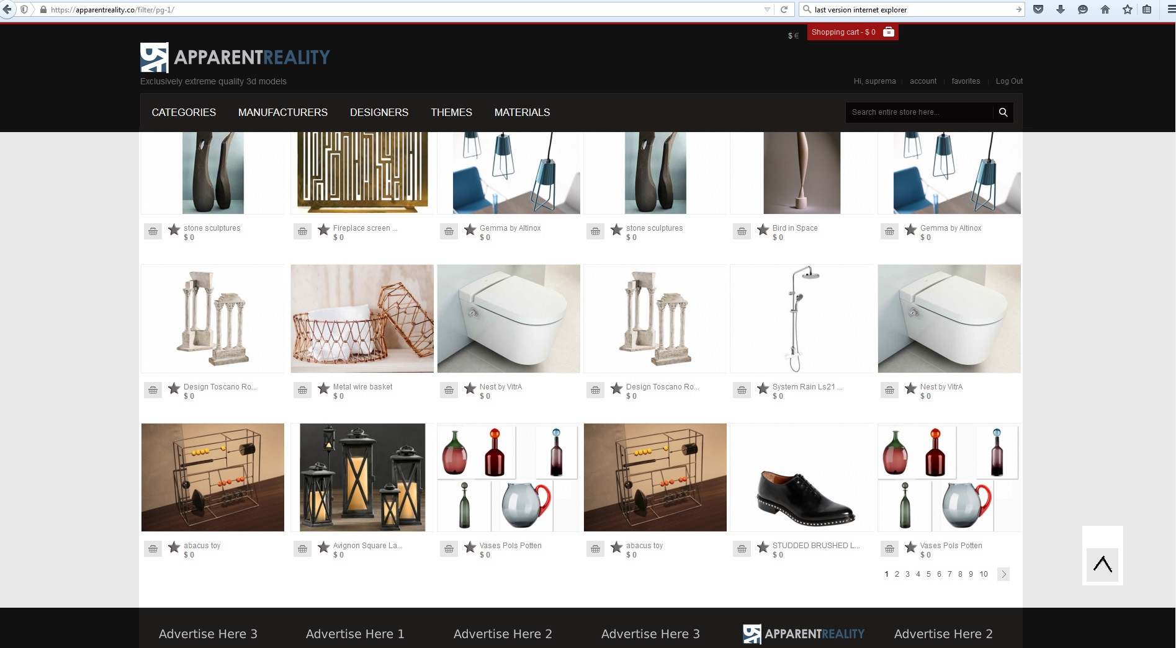The height and width of the screenshot is (648, 1176).
Task: Go to page 5
Action: (928, 574)
